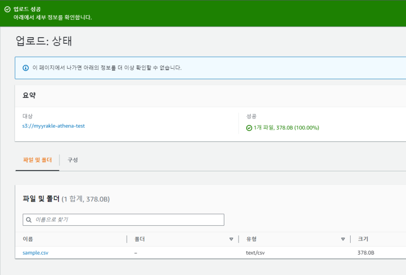Screen dimensions: 406x275
Task: Click the 378.0B size cell in table
Action: [365, 253]
